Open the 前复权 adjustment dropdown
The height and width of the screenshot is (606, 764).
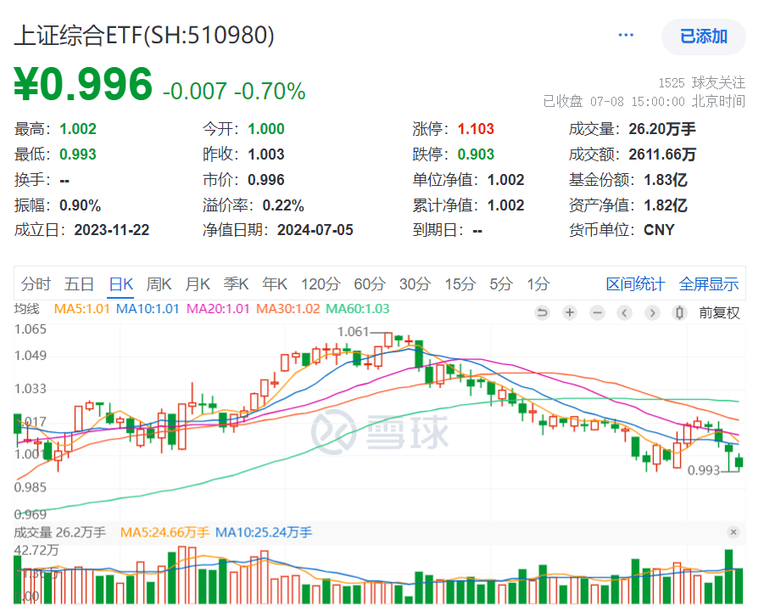click(719, 312)
